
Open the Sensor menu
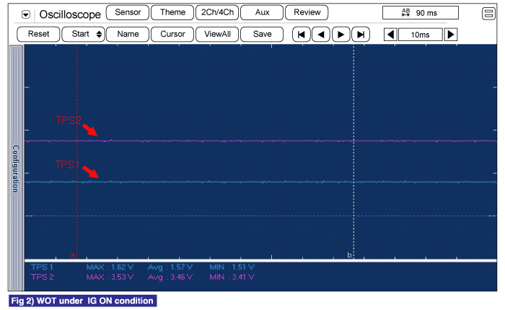coord(128,12)
